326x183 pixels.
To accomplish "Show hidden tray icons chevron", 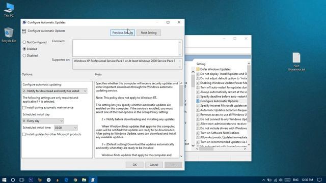I will [x=263, y=180].
